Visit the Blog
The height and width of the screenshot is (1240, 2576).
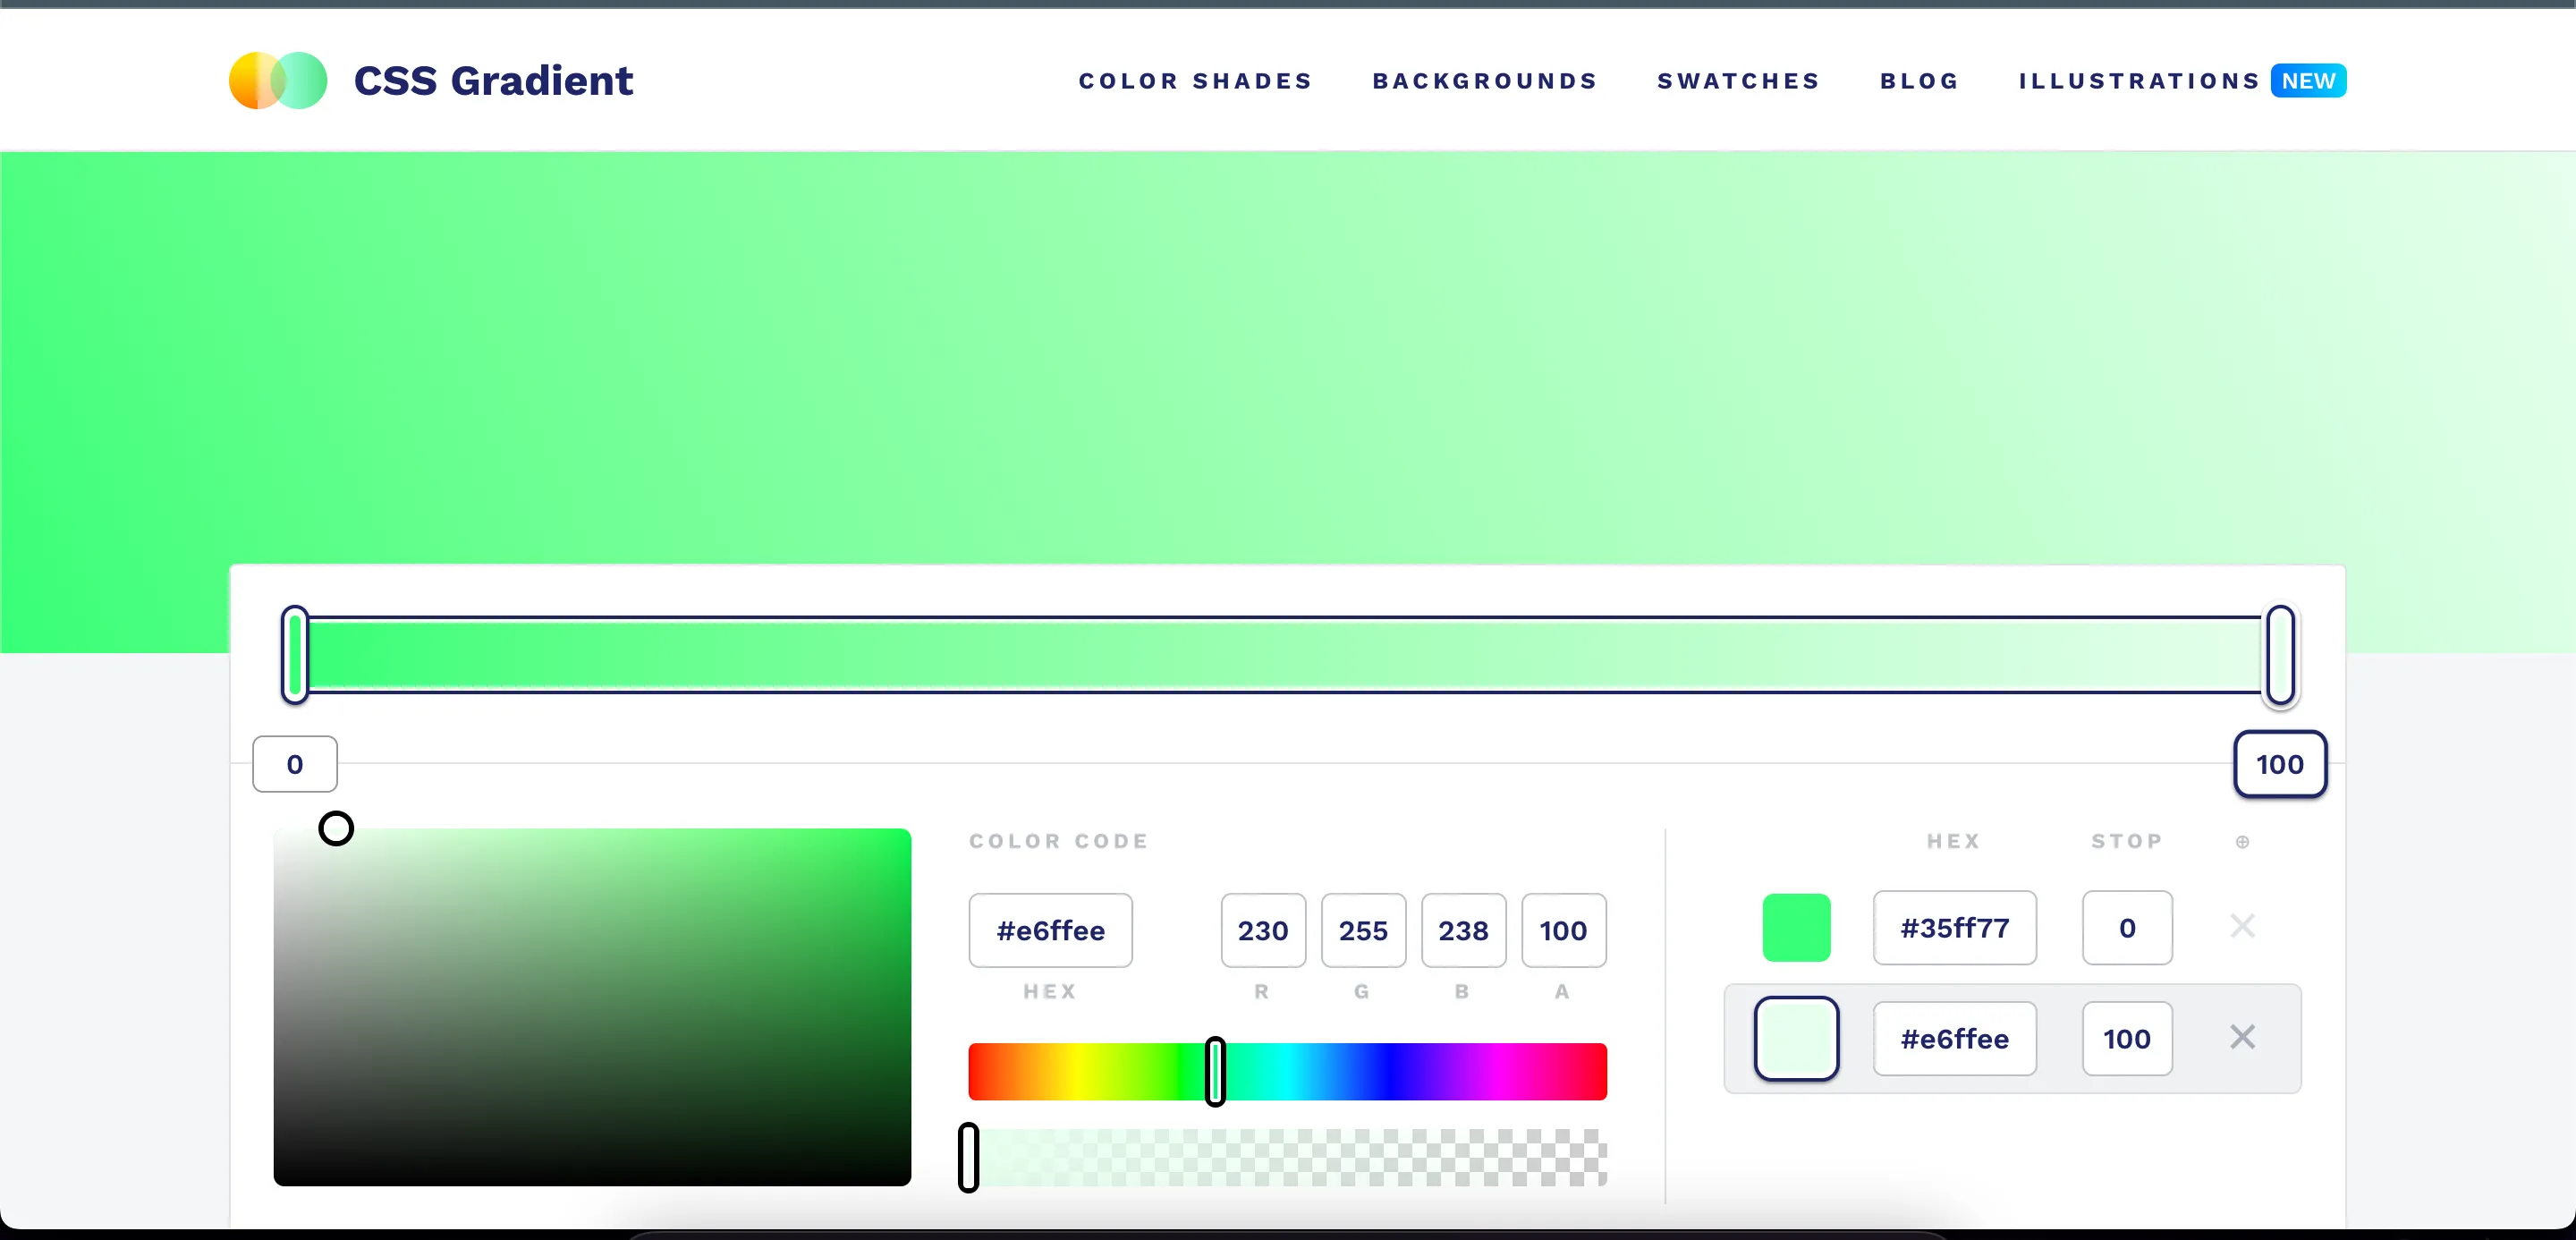tap(1918, 81)
